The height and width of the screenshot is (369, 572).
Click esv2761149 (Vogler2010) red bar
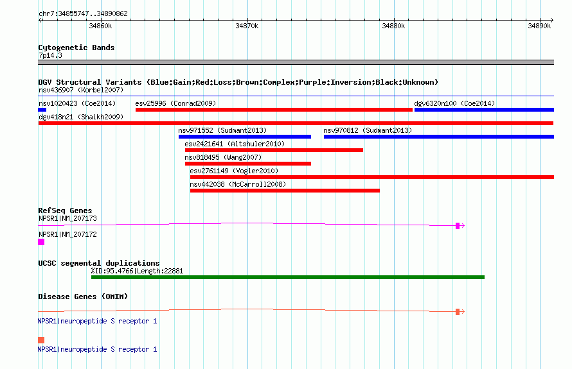pyautogui.click(x=372, y=177)
